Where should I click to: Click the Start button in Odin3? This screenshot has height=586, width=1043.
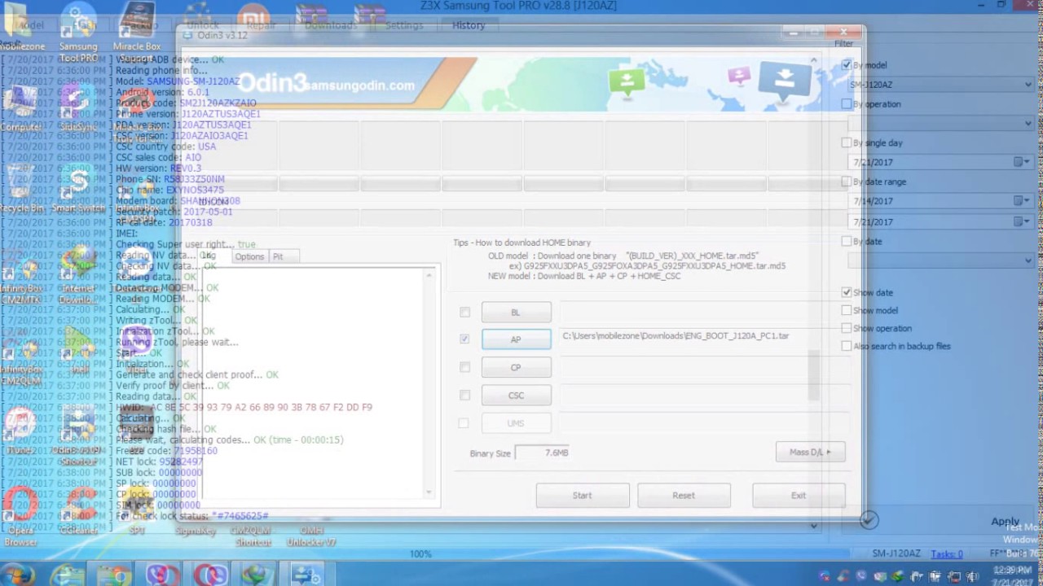[x=583, y=495]
